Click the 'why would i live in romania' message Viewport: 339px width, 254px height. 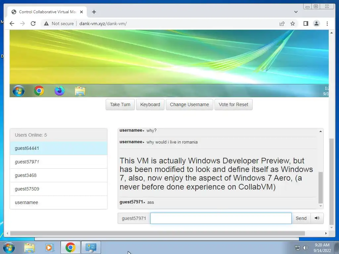click(x=172, y=142)
